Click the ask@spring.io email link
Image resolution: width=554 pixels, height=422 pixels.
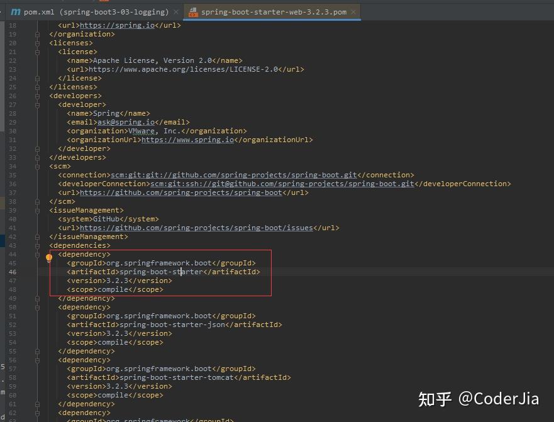[x=126, y=122]
